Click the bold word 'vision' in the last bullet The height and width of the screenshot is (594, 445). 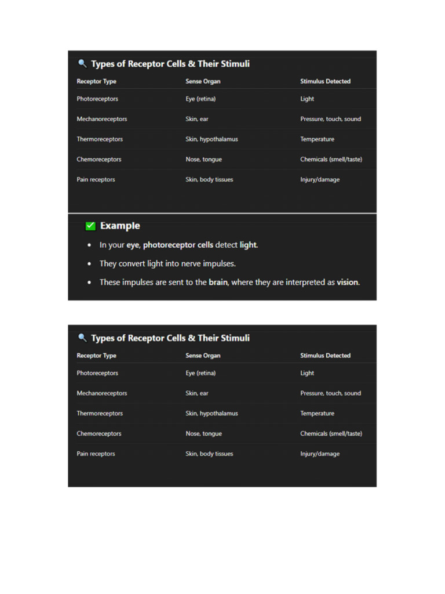pos(348,282)
